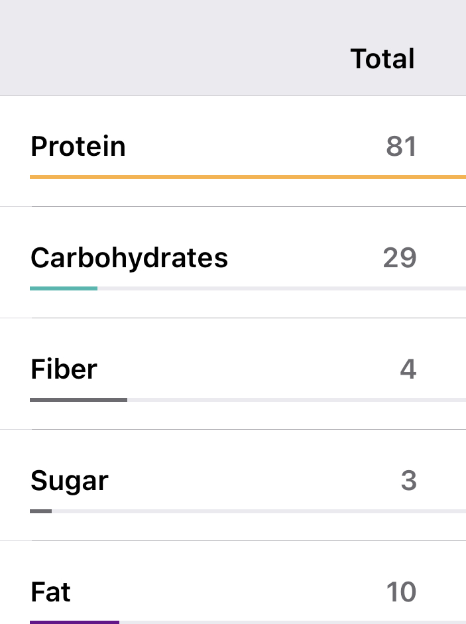
Task: Click the teal filled Carbohydrates bar segment
Action: (x=64, y=288)
